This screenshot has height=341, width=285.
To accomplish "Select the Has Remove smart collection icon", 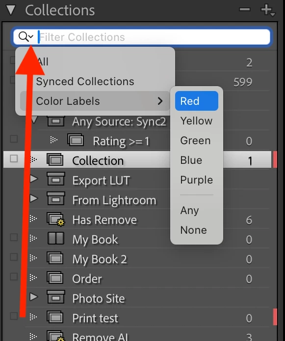I will click(56, 219).
